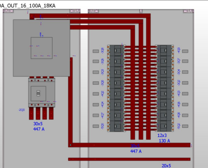The width and height of the screenshot is (208, 168).
Task: Select the gray label plate left of -3Q8
Action: [x=96, y=51]
